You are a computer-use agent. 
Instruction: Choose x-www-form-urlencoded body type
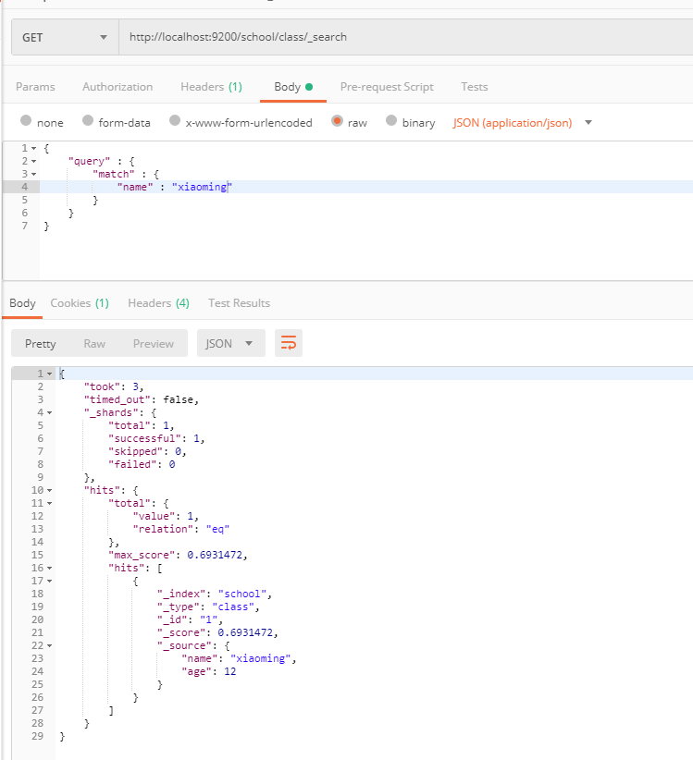(175, 121)
